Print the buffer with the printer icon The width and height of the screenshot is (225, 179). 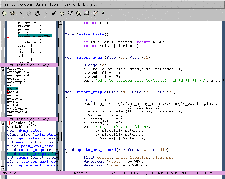87,13
